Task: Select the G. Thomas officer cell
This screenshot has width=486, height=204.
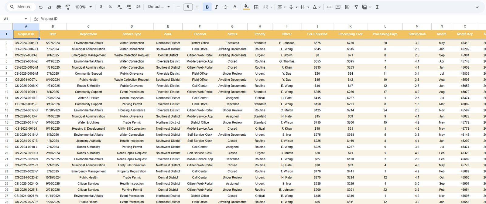Action: [x=287, y=61]
